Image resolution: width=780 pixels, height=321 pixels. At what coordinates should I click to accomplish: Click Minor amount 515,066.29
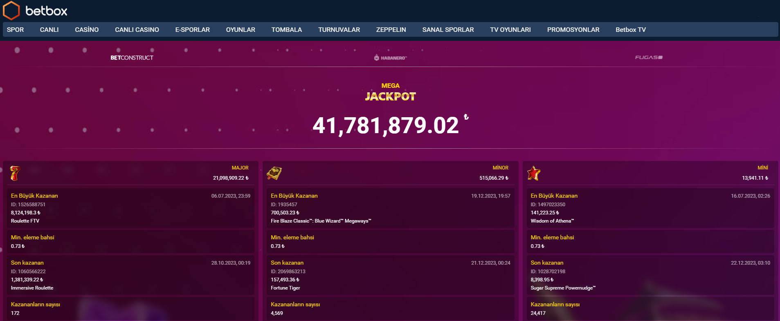pos(494,178)
